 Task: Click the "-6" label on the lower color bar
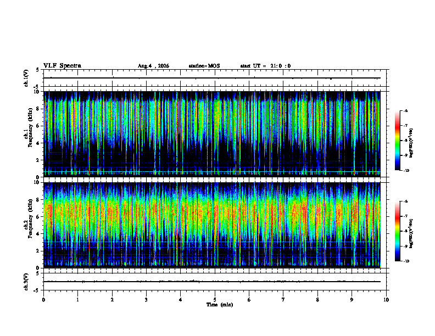pyautogui.click(x=405, y=201)
